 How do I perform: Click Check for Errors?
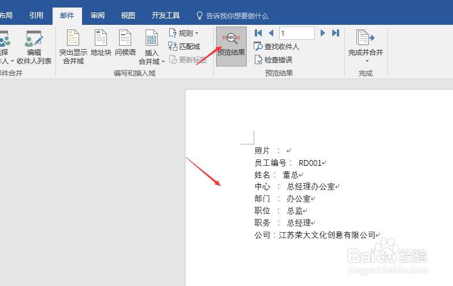click(x=273, y=60)
